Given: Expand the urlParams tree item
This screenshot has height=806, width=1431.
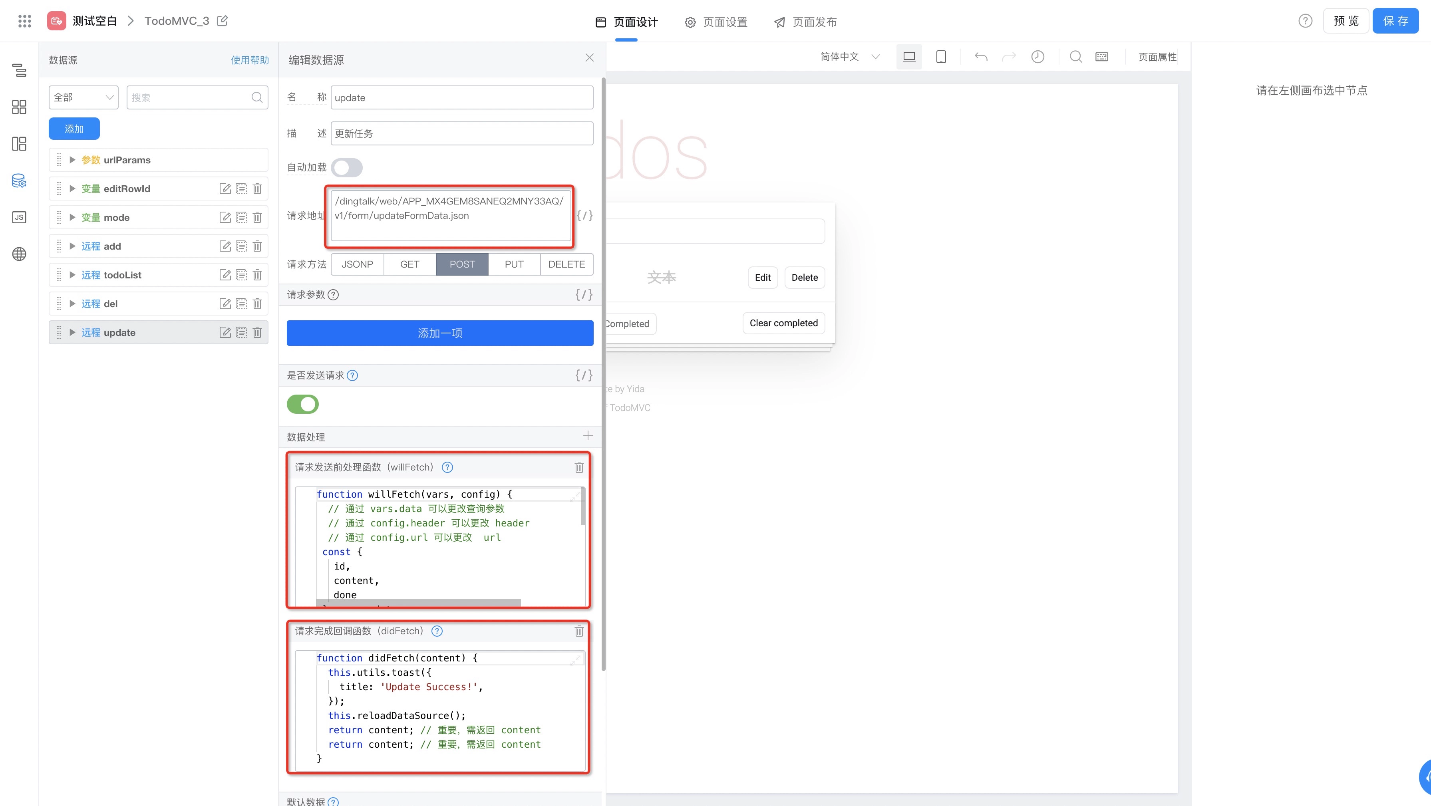Looking at the screenshot, I should [x=72, y=160].
